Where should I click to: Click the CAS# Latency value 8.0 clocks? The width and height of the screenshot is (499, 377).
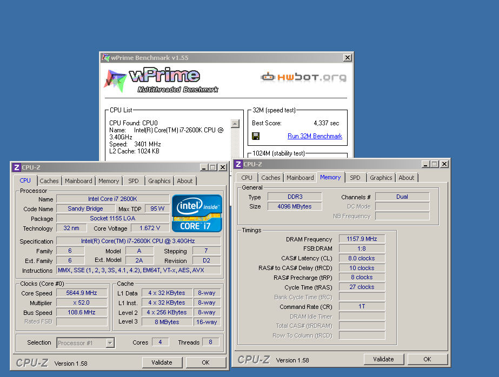(362, 258)
